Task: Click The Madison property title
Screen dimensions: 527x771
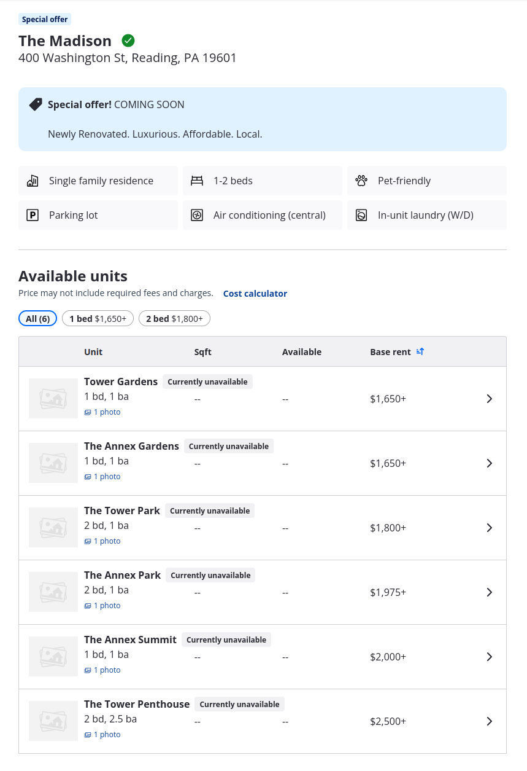Action: click(65, 41)
